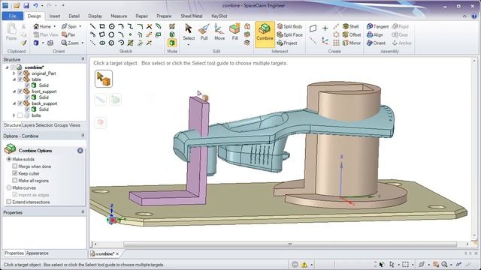Toggle the Keep cutter checkbox
Screen dimensions: 481x270
pos(15,173)
